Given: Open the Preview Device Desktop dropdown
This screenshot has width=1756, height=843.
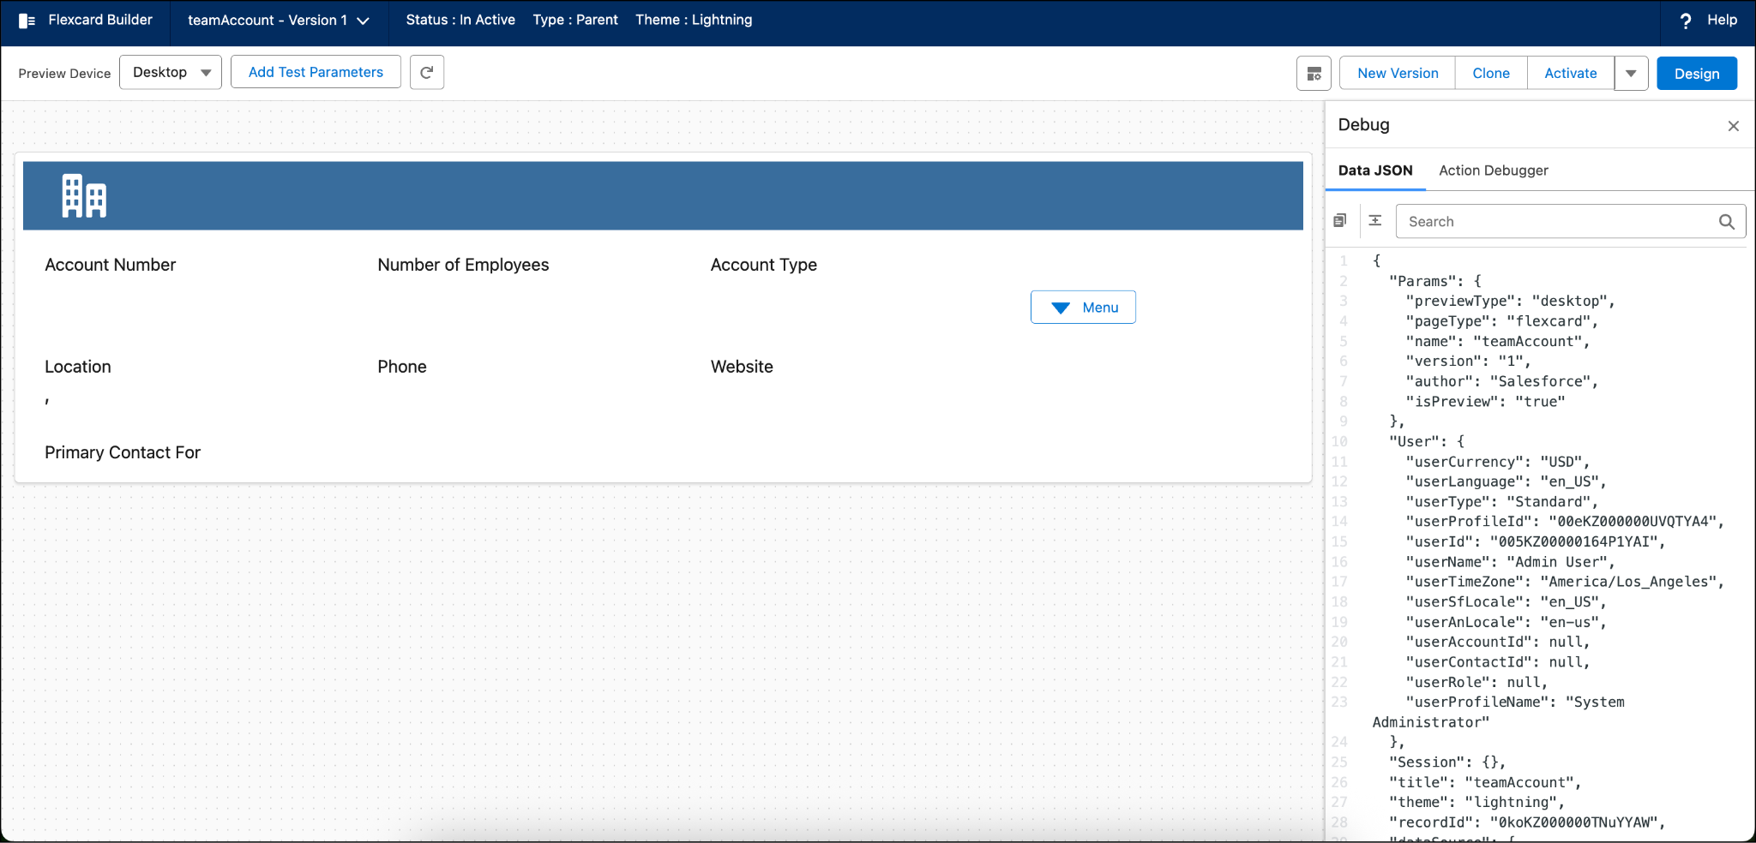Looking at the screenshot, I should [171, 72].
